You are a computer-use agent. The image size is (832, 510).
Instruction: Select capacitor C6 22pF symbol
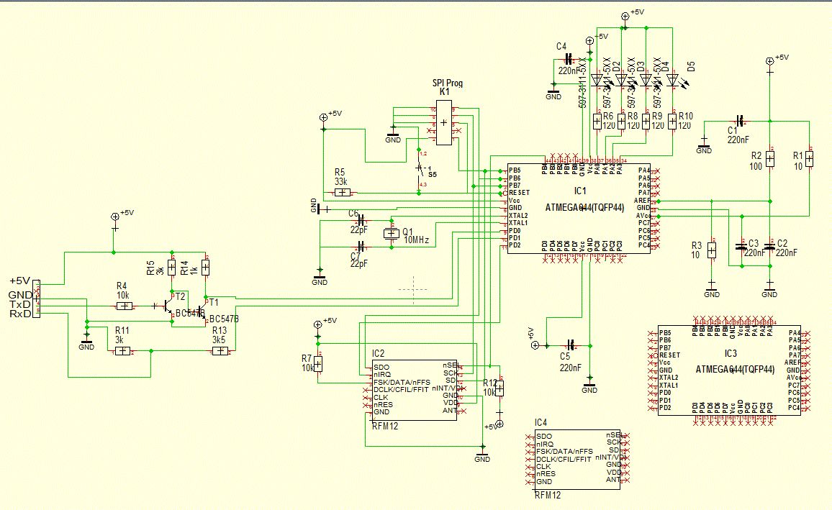tap(361, 219)
